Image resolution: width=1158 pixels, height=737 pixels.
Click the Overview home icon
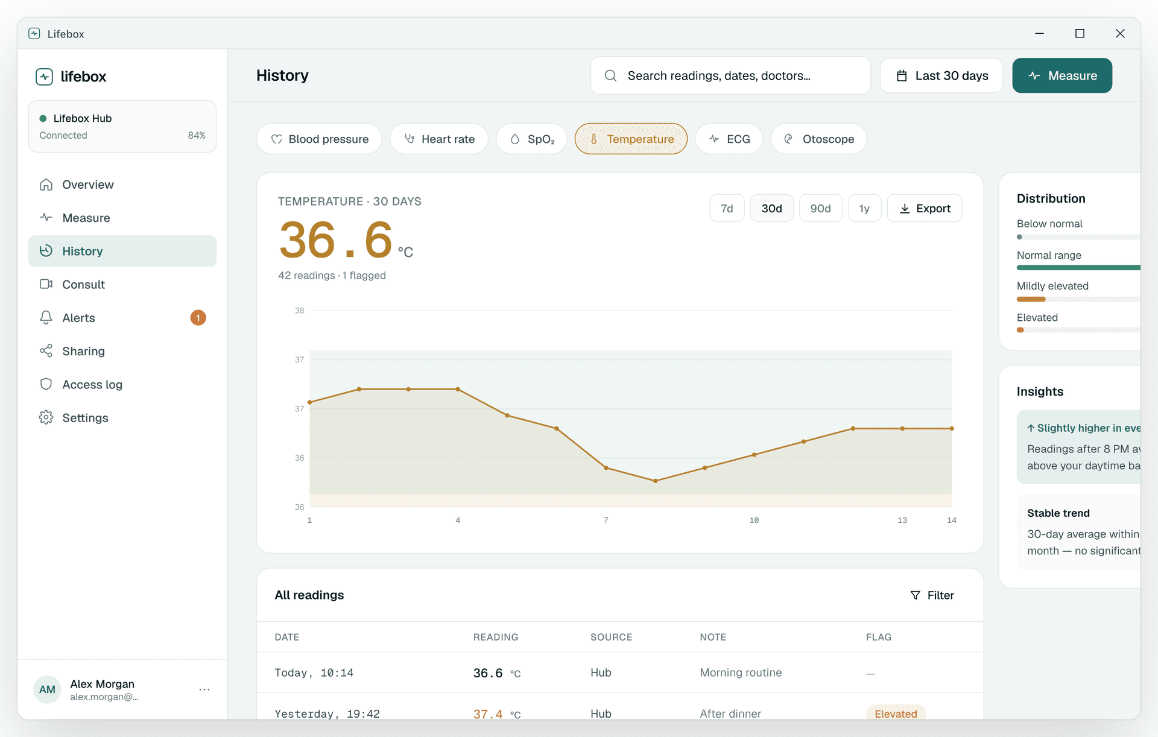tap(46, 185)
